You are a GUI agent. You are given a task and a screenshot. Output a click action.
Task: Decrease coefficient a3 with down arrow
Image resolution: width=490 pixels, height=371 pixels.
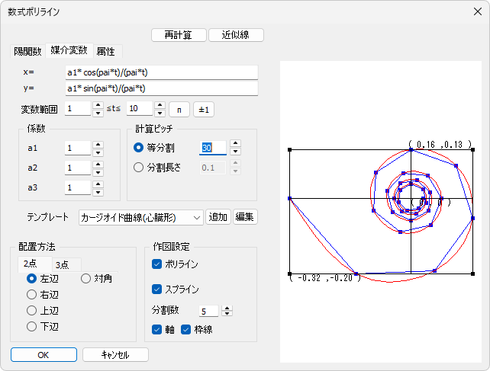(x=98, y=191)
